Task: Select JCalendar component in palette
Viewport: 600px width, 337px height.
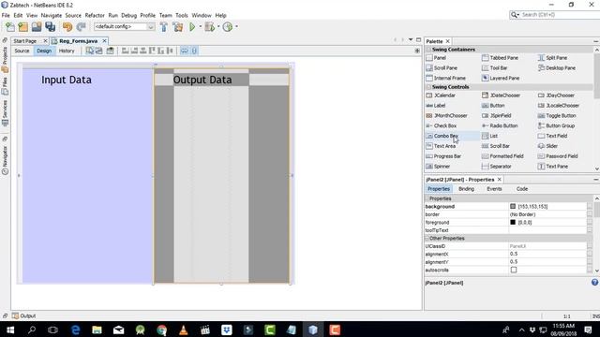Action: [441, 95]
